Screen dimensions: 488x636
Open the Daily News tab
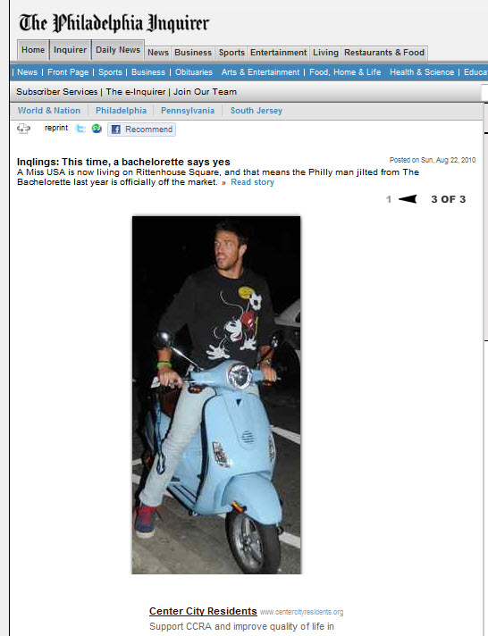[118, 50]
